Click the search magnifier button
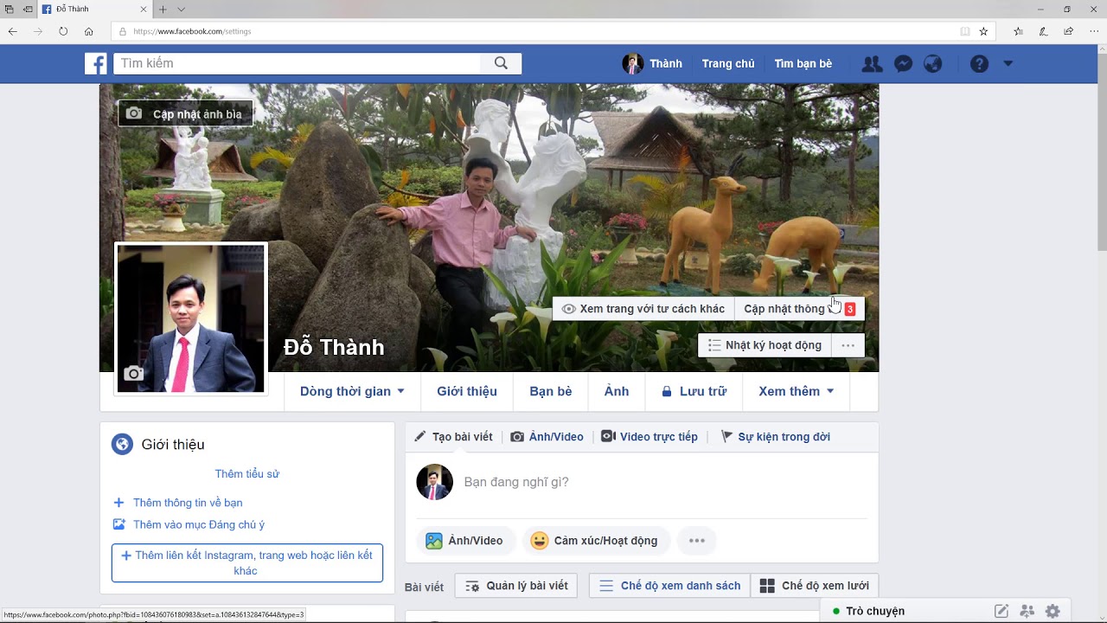The image size is (1107, 623). pyautogui.click(x=501, y=63)
